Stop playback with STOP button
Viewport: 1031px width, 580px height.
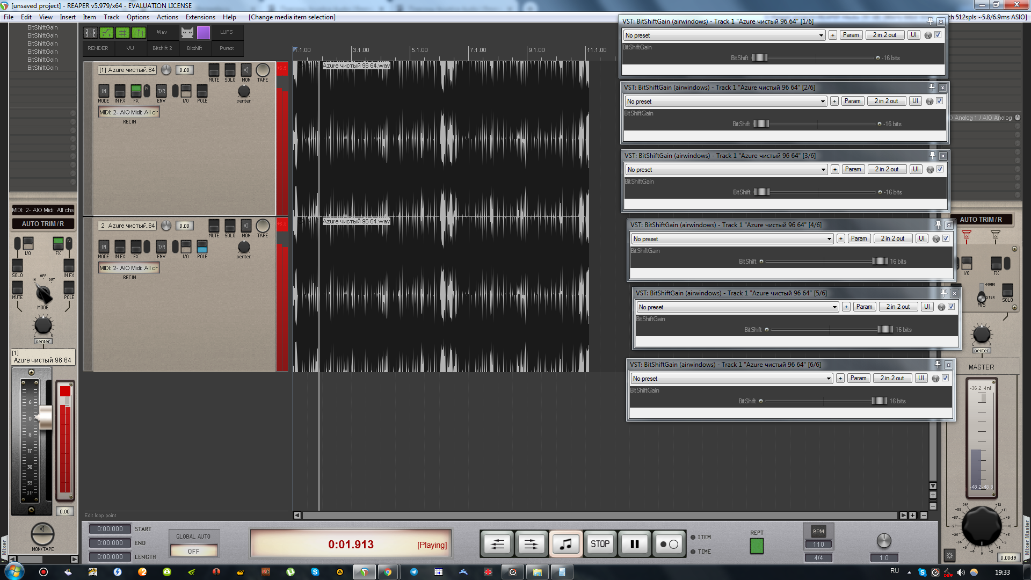click(x=600, y=544)
